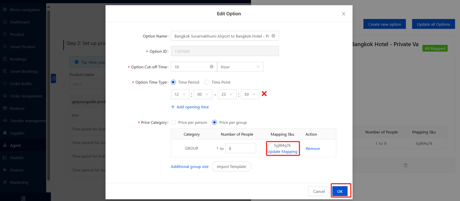Clear the Option Cut-off Time value
Image resolution: width=460 pixels, height=201 pixels.
(211, 67)
